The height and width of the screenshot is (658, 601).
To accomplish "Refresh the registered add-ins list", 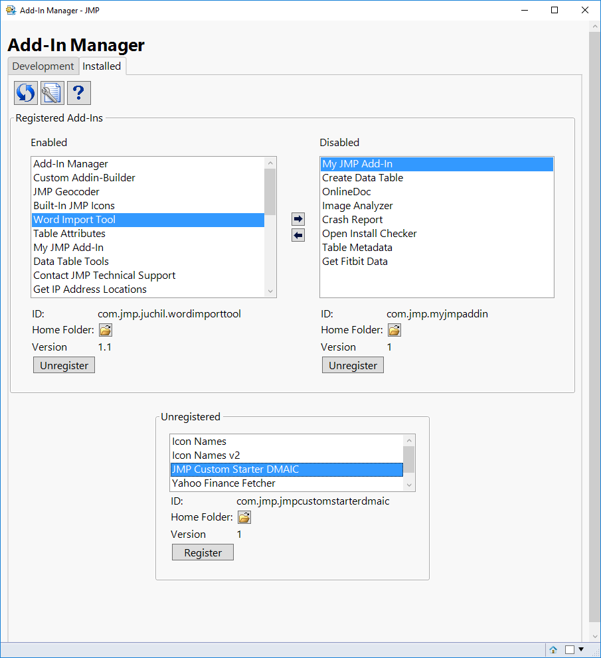I will [25, 93].
